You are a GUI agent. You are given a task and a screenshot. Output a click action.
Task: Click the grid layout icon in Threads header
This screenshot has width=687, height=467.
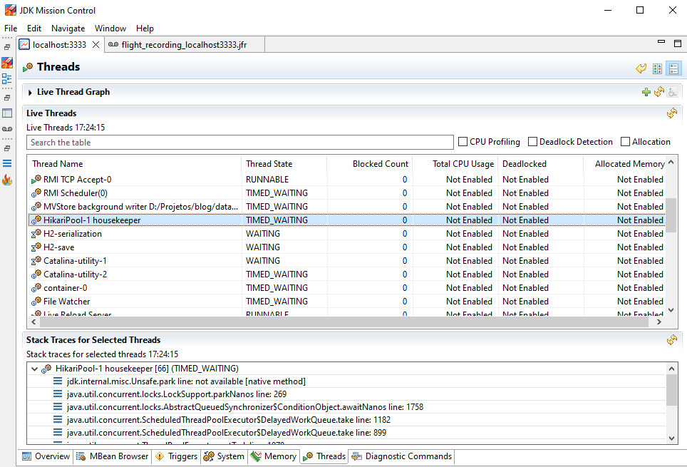tap(657, 68)
